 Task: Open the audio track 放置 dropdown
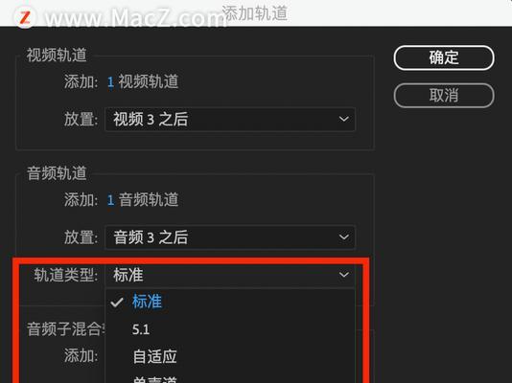coord(230,237)
